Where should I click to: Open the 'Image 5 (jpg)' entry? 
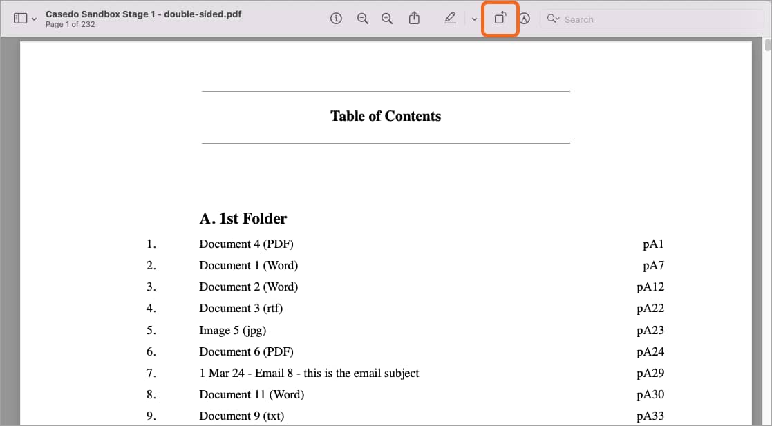click(x=232, y=330)
